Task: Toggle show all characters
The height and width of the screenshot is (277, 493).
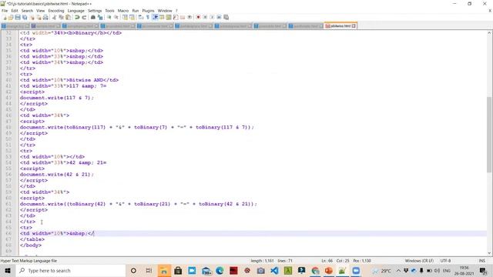Action: click(147, 17)
